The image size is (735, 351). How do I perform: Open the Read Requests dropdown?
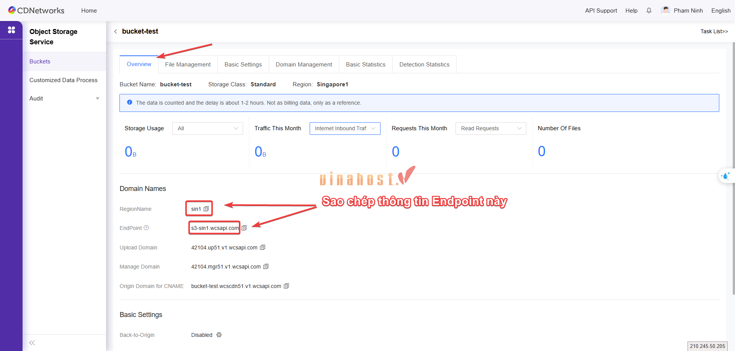[x=490, y=128]
